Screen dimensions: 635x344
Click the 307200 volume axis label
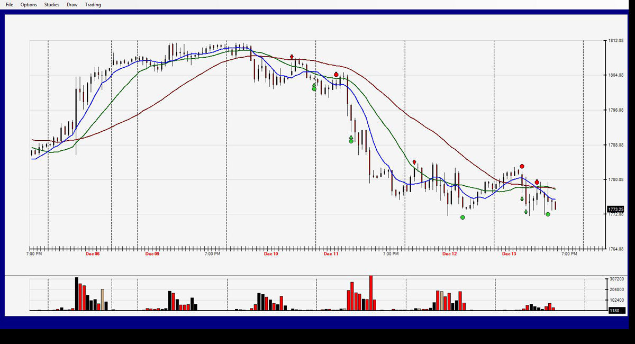pyautogui.click(x=616, y=279)
